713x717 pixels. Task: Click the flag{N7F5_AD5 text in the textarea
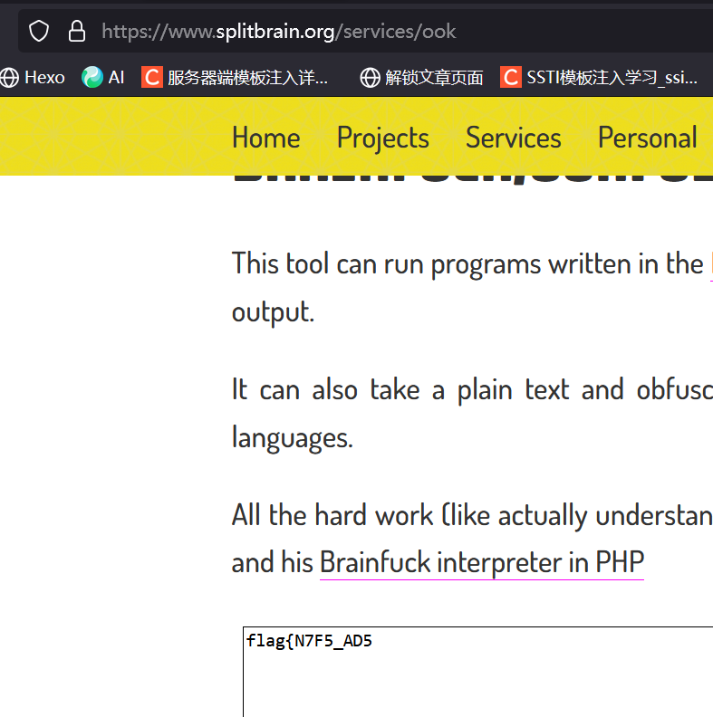(309, 642)
